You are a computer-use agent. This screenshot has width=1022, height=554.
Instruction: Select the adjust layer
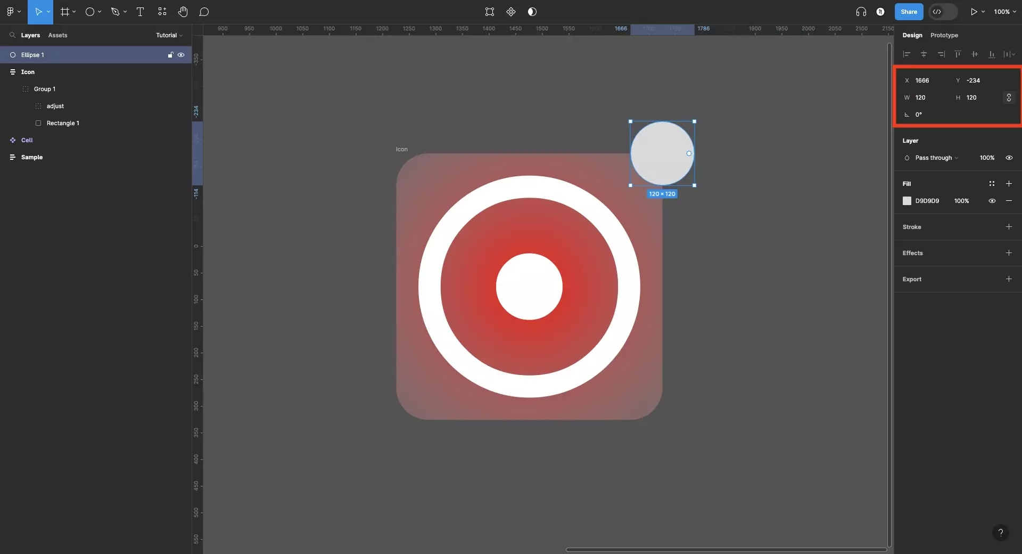pos(96,106)
